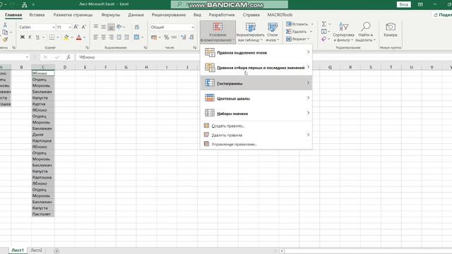Select cell with text Пистолет
Screen dimensions: 452x254
point(43,214)
